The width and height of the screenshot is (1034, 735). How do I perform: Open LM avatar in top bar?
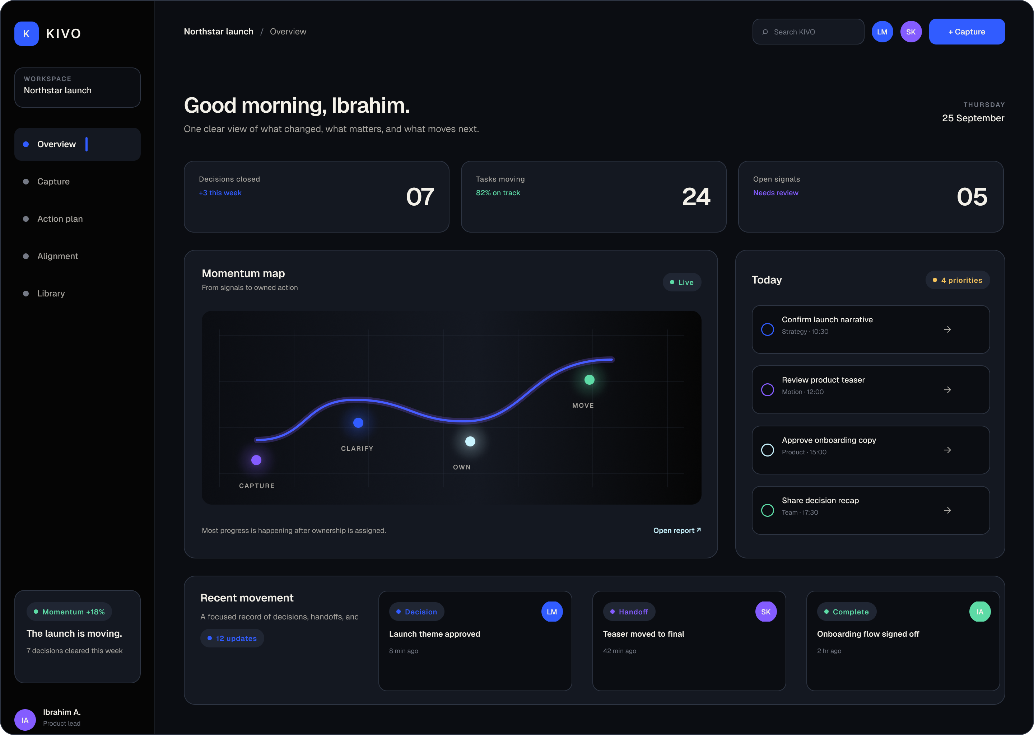coord(882,32)
